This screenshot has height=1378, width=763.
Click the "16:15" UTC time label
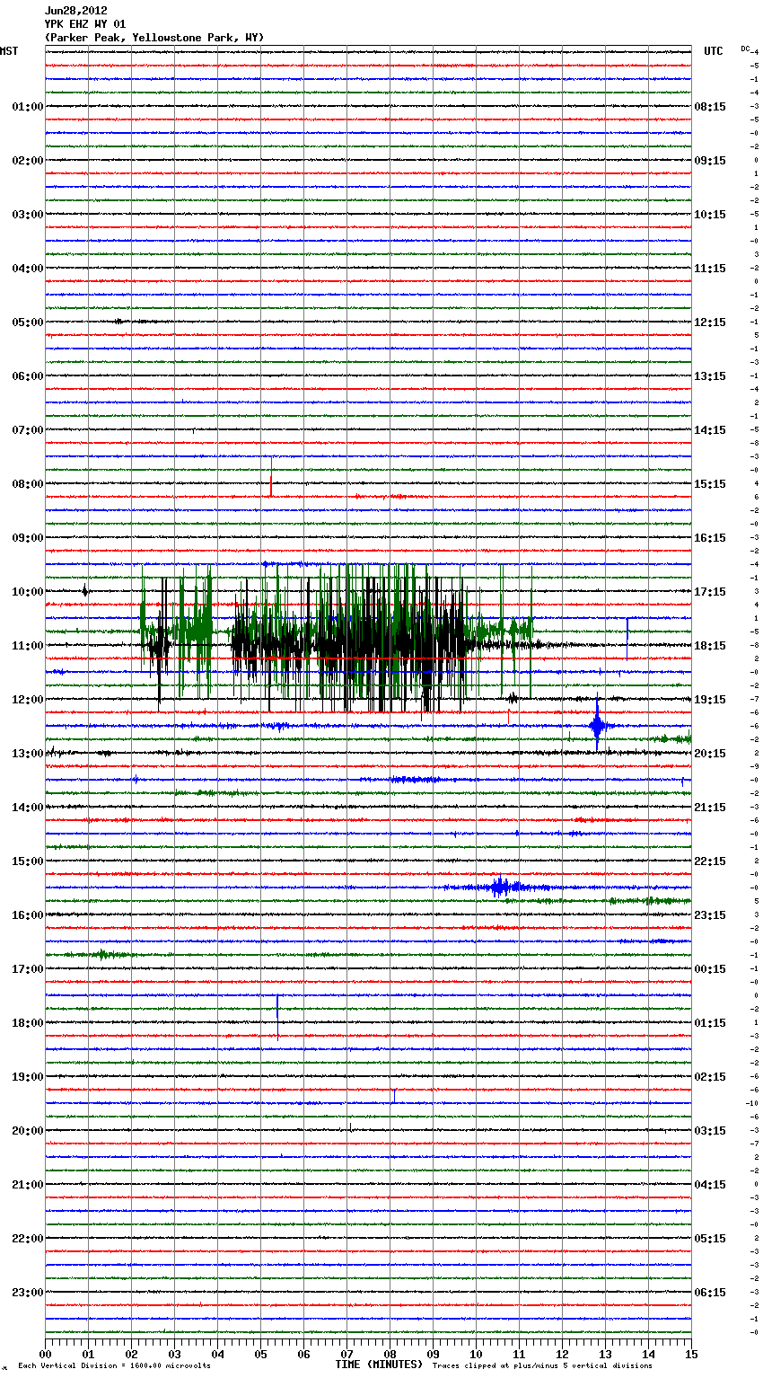pos(710,538)
